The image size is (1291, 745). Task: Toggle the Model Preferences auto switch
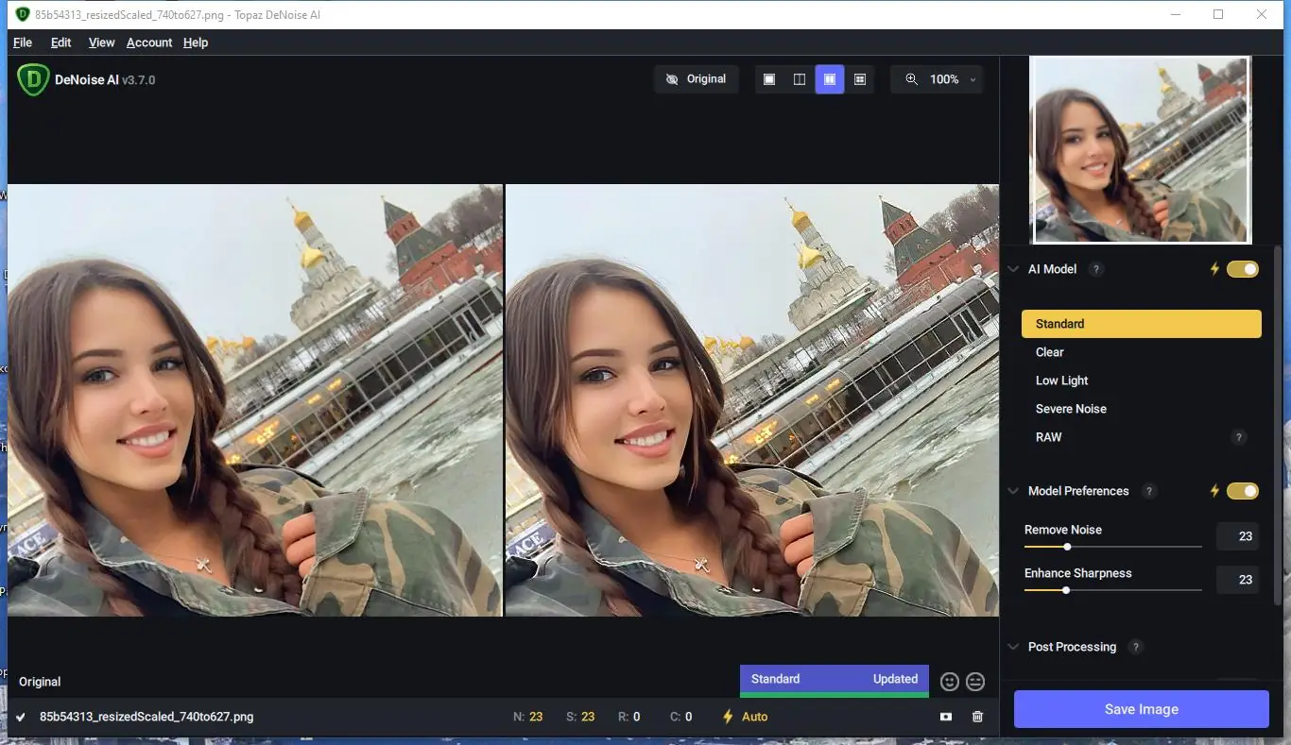click(1241, 491)
